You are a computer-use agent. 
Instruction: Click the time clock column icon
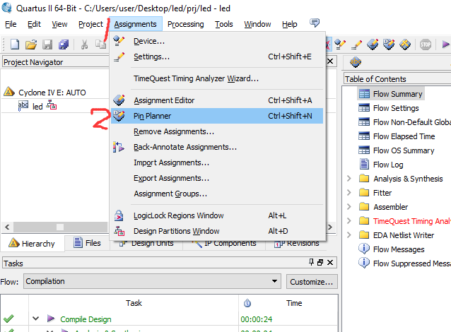[247, 303]
